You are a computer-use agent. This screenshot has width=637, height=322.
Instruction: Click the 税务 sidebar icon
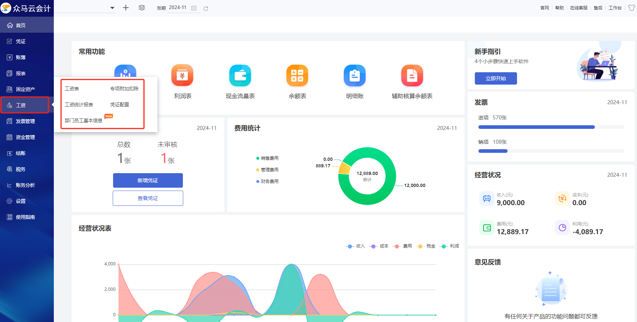point(9,169)
